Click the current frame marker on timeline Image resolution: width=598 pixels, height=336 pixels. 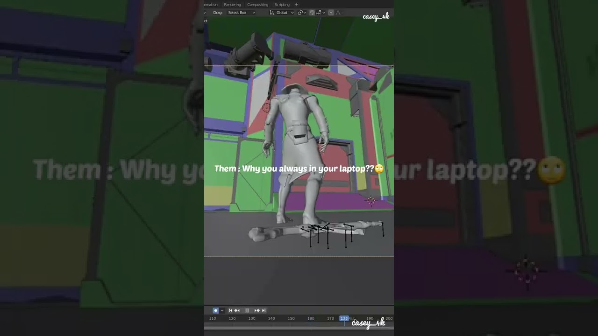[344, 318]
